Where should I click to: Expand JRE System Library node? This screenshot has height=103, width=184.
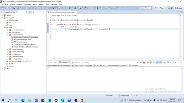[5, 61]
